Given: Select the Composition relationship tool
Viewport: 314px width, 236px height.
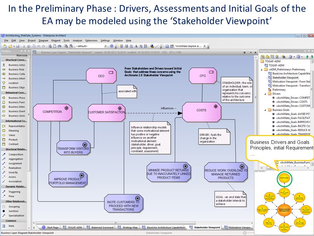Looking at the screenshot, I should pyautogui.click(x=14, y=154).
